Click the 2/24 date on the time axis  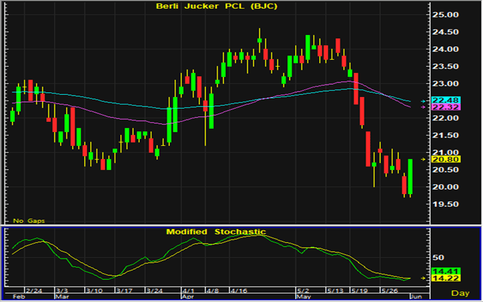click(34, 291)
